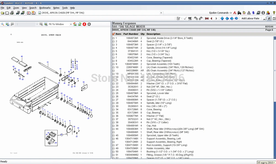Screen dimensions: 276x164
Task: Click the first binoculars search icon
Action: coord(18,13)
